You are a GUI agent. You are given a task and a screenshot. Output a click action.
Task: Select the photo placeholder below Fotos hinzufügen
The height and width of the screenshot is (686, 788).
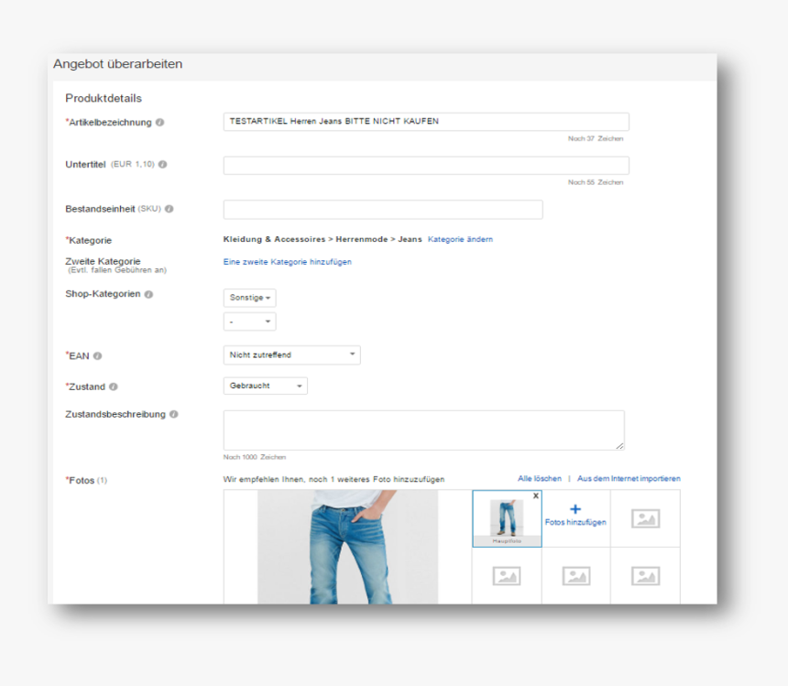tap(576, 576)
